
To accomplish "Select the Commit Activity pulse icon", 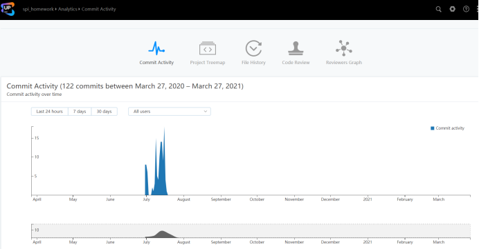I will click(x=156, y=48).
